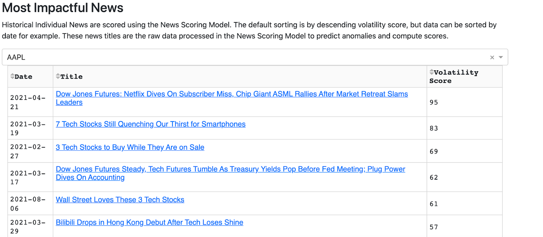This screenshot has height=237, width=543.
Task: Open Bilibili Drops in Hong Kong Debut link
Action: pyautogui.click(x=149, y=222)
